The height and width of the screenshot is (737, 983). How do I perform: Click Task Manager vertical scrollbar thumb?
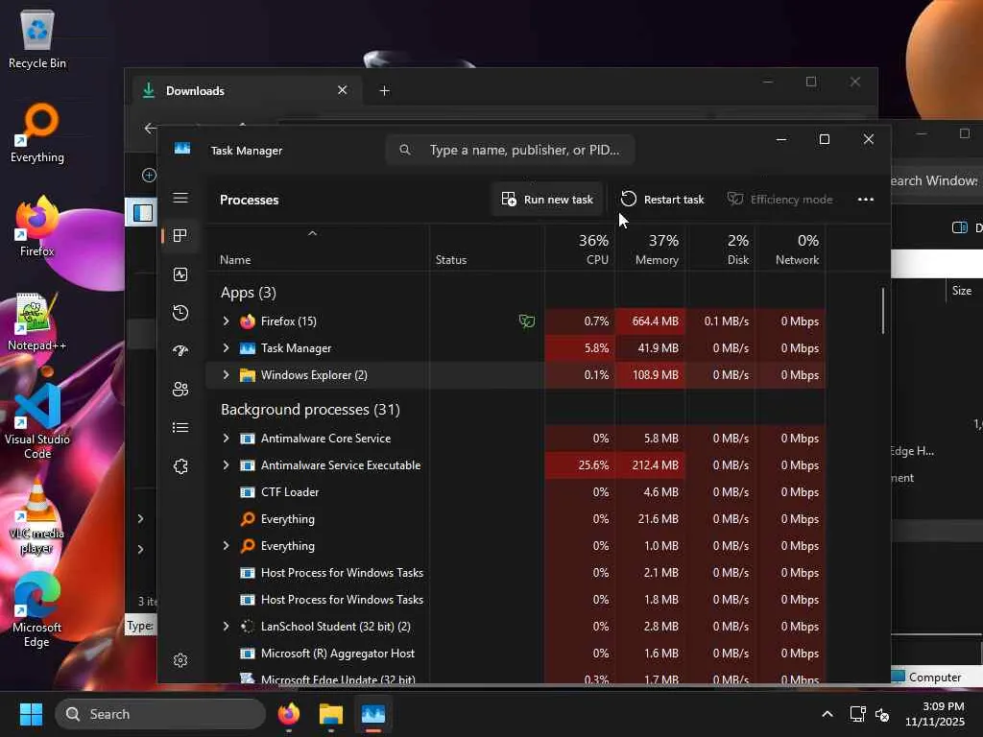[x=883, y=311]
